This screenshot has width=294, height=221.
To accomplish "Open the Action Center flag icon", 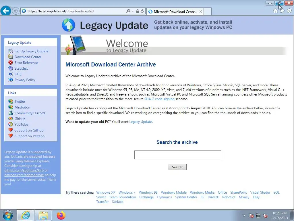I will (x=251, y=216).
